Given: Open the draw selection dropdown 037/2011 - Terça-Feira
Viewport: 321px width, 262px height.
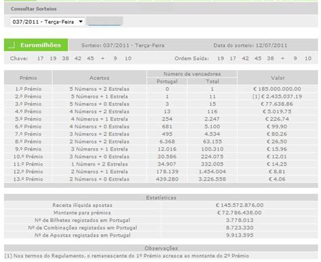Looking at the screenshot, I should click(47, 22).
